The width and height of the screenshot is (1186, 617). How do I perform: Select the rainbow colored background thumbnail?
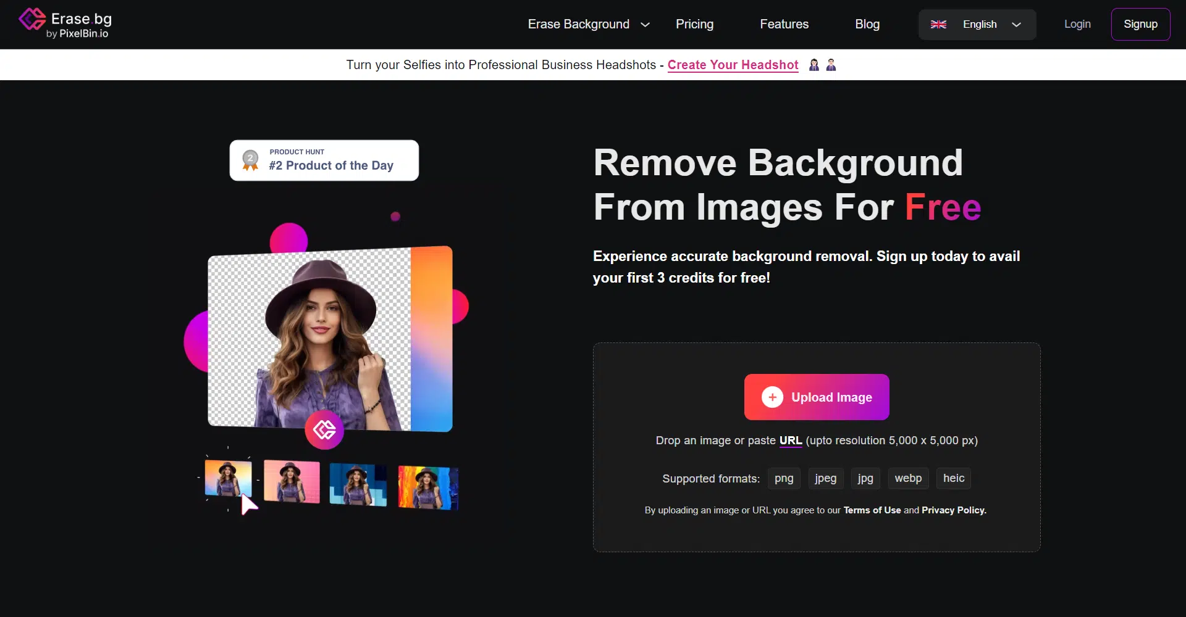[428, 487]
